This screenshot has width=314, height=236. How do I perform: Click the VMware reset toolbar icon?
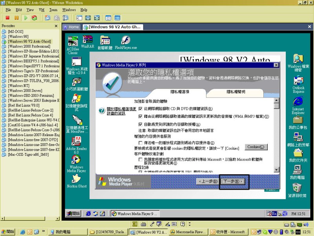[35, 18]
